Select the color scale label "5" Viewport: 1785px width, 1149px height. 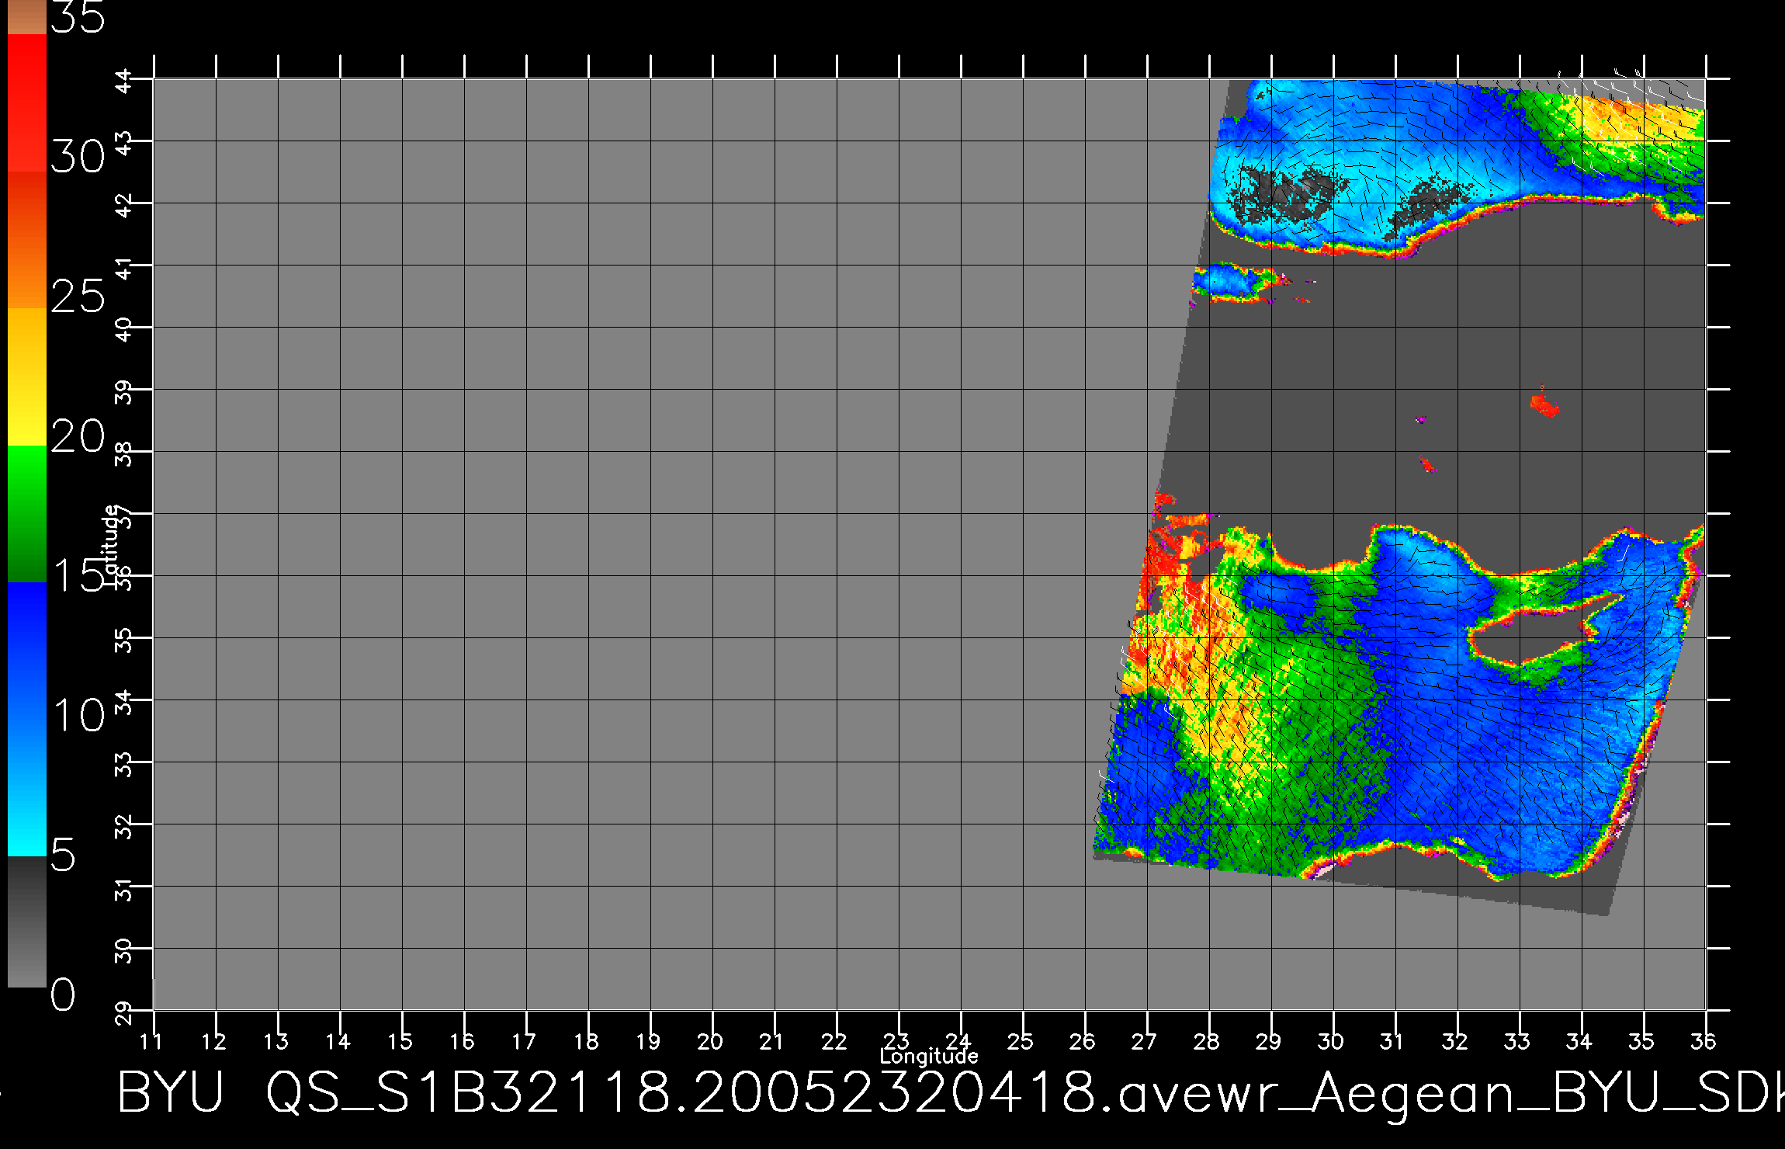(x=64, y=855)
